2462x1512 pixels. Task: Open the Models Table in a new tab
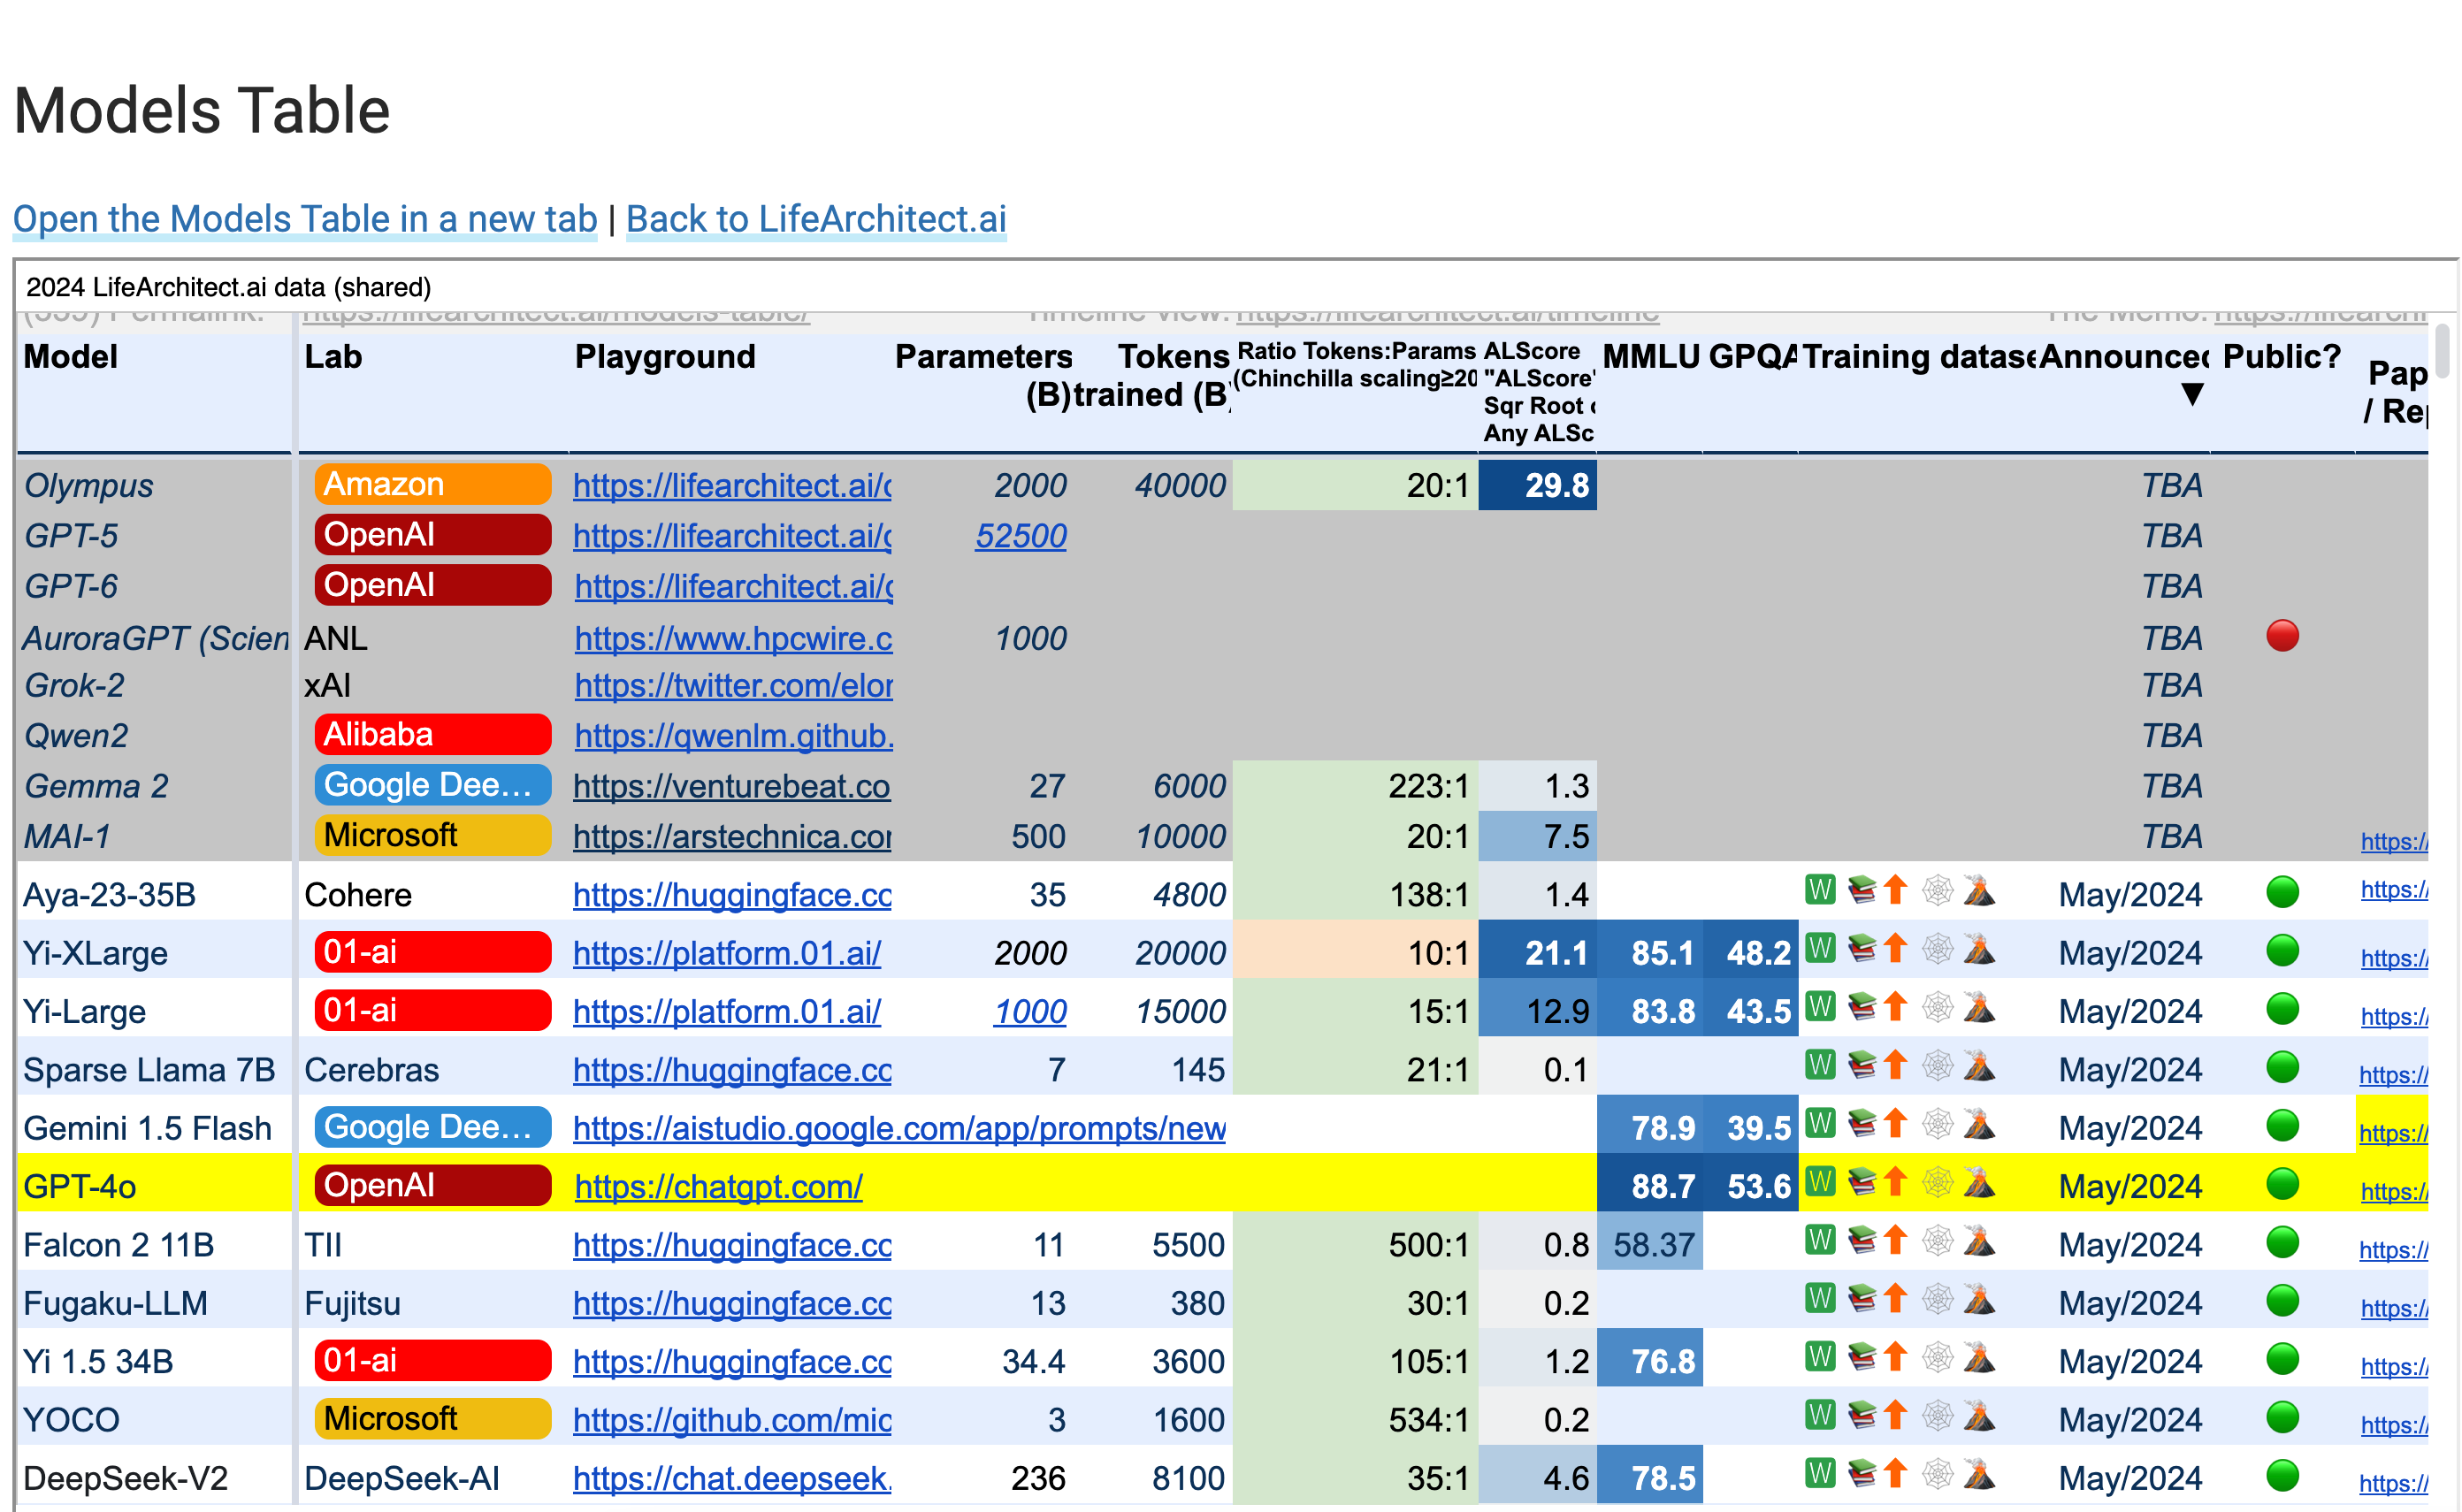click(x=305, y=218)
